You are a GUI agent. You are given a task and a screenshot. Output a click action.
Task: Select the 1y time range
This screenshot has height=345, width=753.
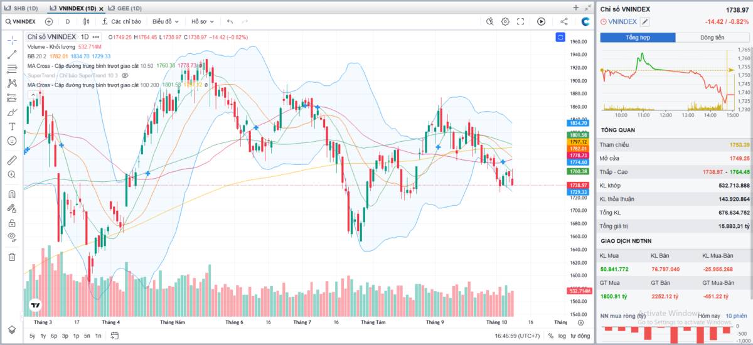click(x=43, y=336)
